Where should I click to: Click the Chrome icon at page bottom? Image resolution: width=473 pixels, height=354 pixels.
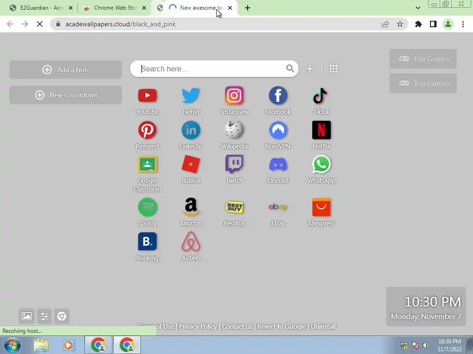tap(61, 316)
